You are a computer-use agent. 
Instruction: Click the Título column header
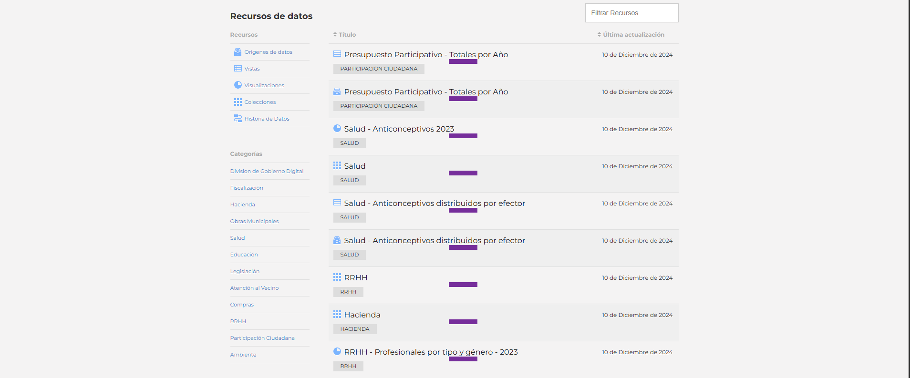[x=347, y=35]
